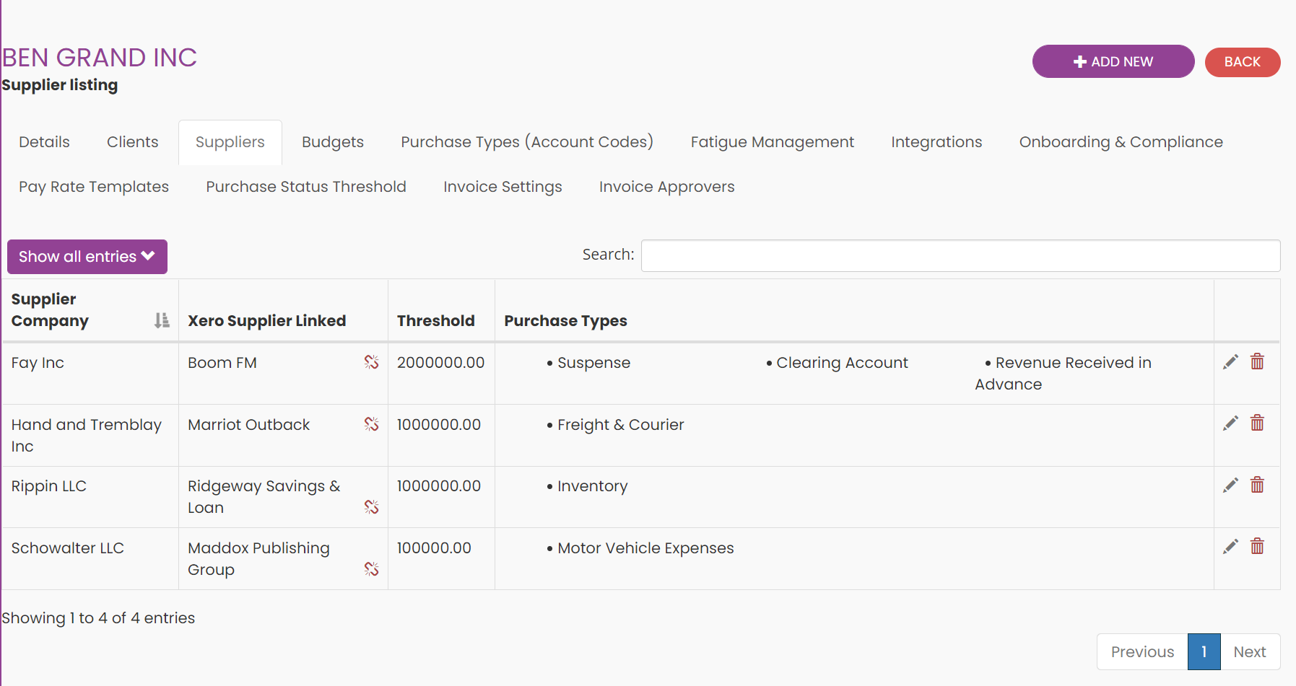Viewport: 1296px width, 686px height.
Task: Open the Fatigue Management tab
Action: click(772, 142)
